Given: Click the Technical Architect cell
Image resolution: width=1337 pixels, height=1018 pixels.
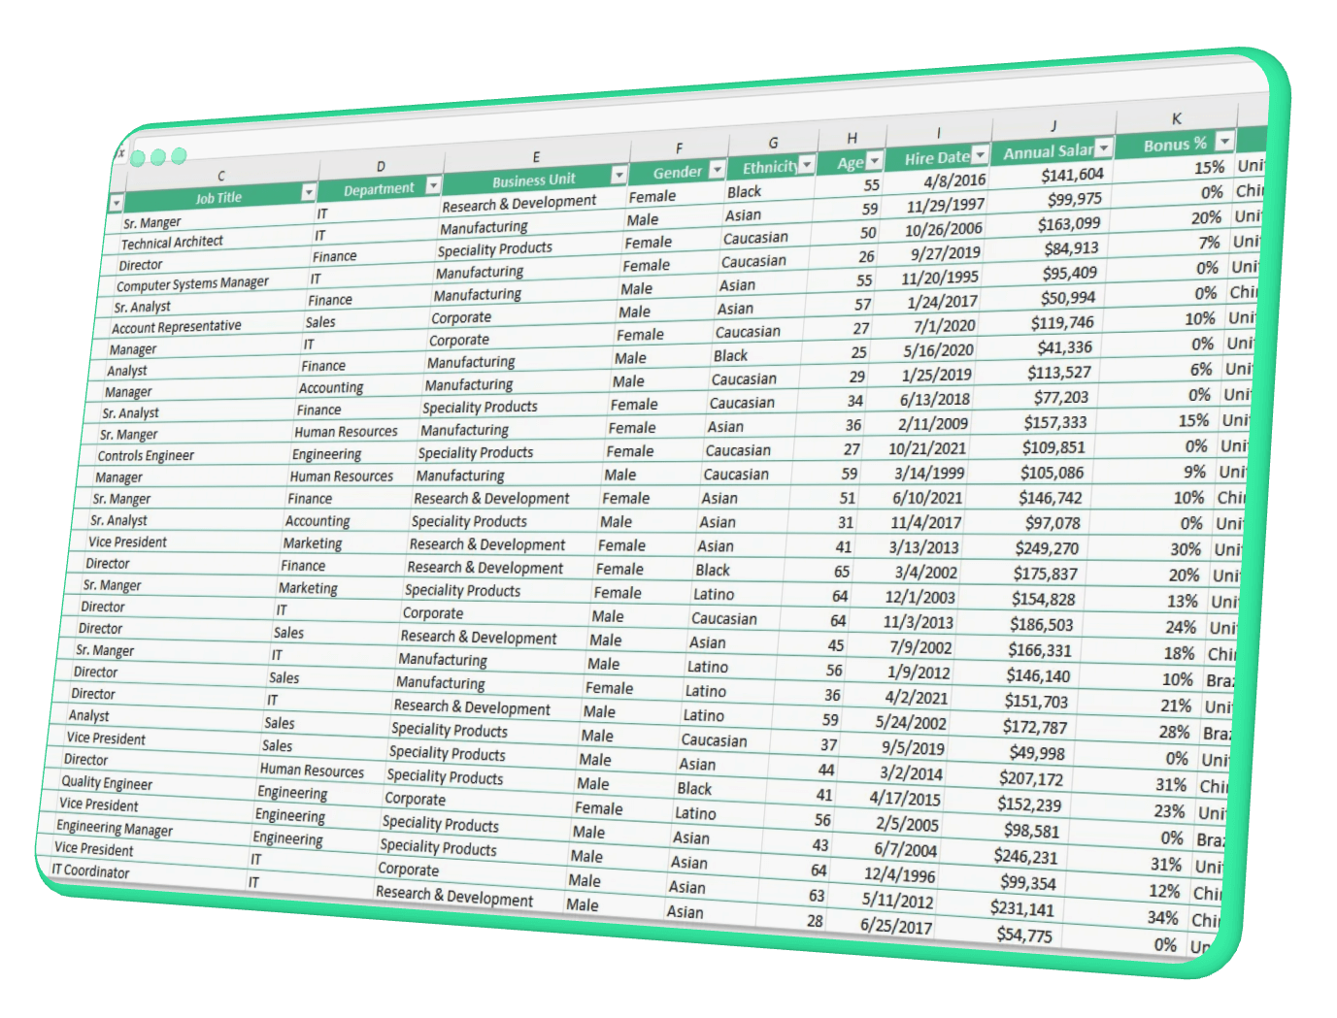Looking at the screenshot, I should tap(172, 243).
